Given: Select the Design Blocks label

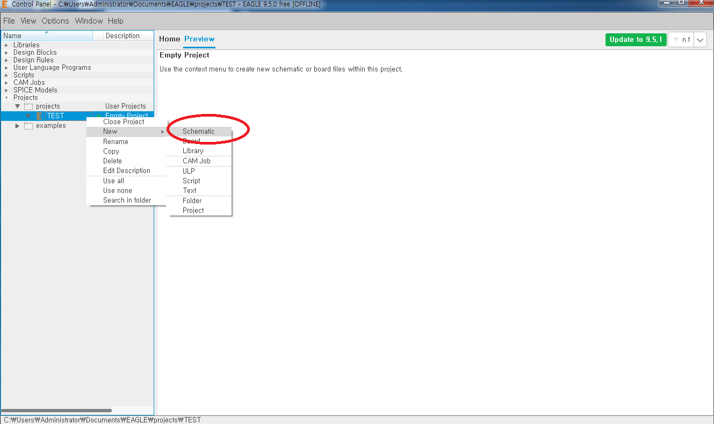Looking at the screenshot, I should coord(35,53).
